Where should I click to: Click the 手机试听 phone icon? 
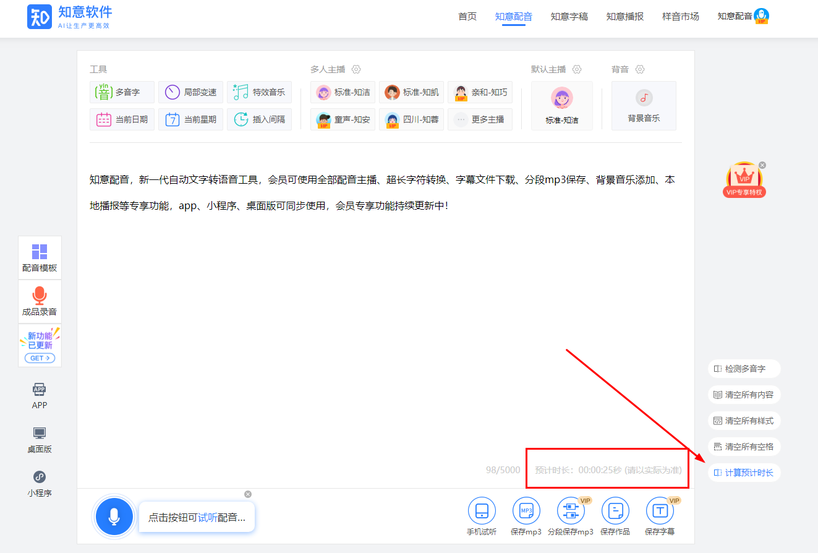pyautogui.click(x=481, y=511)
